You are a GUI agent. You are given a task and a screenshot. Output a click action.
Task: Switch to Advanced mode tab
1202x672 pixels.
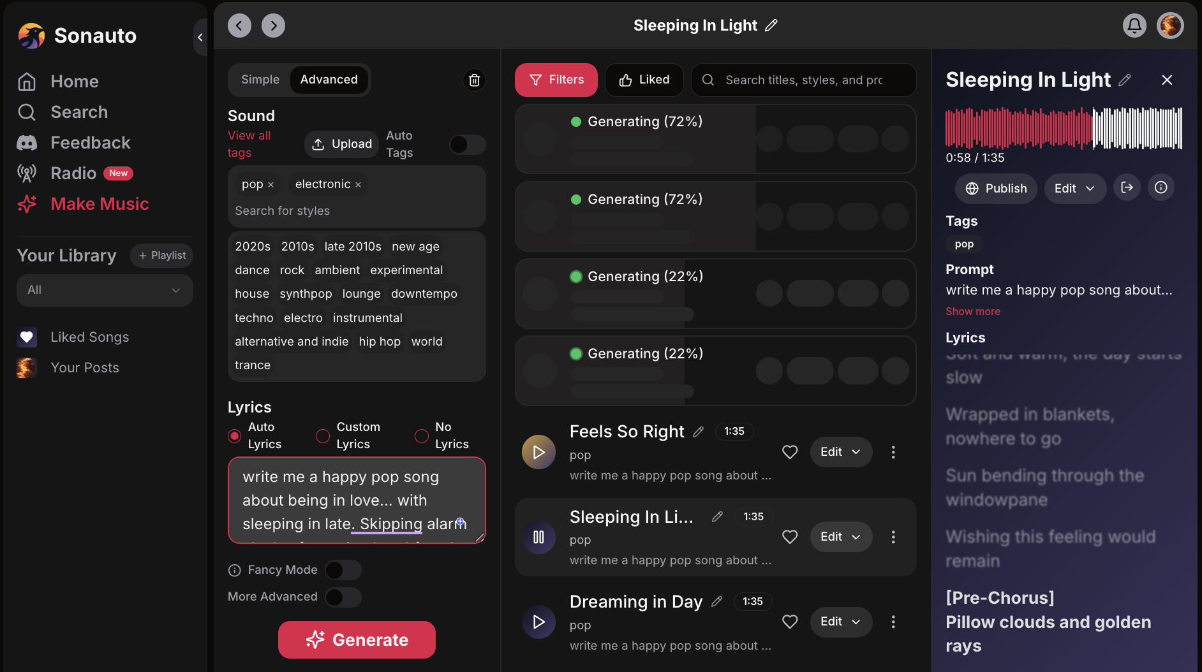coord(329,80)
